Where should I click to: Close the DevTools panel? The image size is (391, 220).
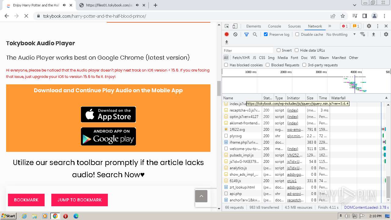(386, 26)
